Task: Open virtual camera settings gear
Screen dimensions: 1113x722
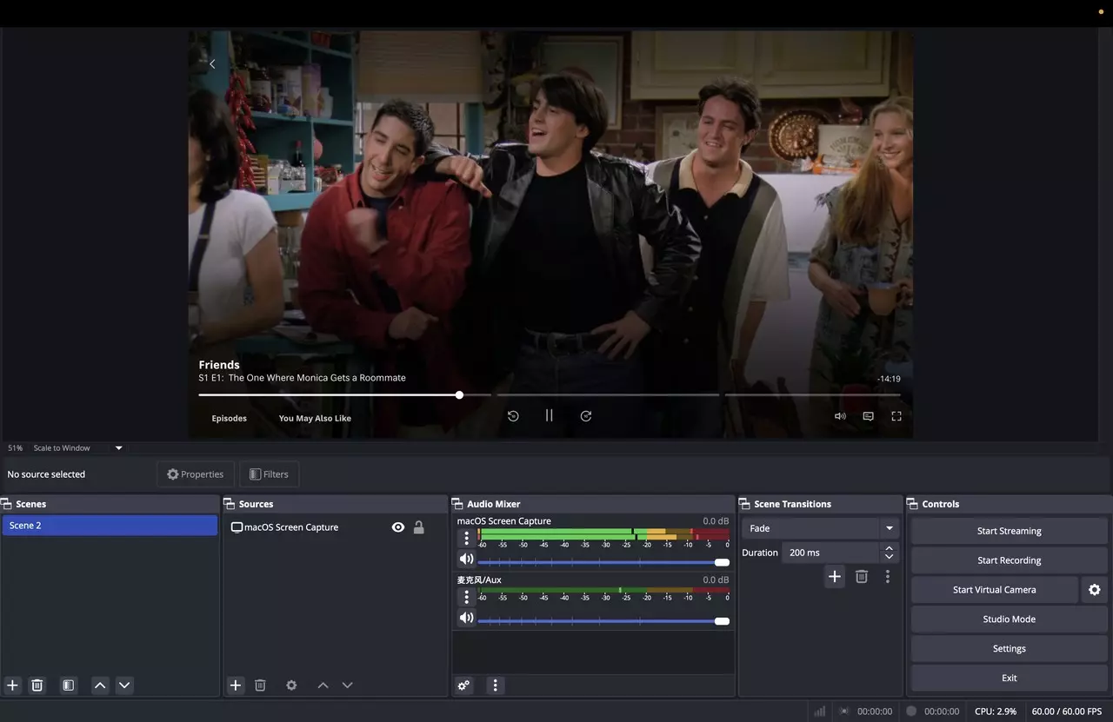Action: 1095,590
